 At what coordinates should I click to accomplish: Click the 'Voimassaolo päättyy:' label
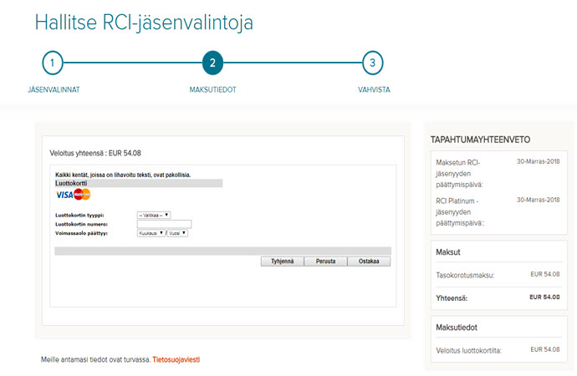point(81,233)
